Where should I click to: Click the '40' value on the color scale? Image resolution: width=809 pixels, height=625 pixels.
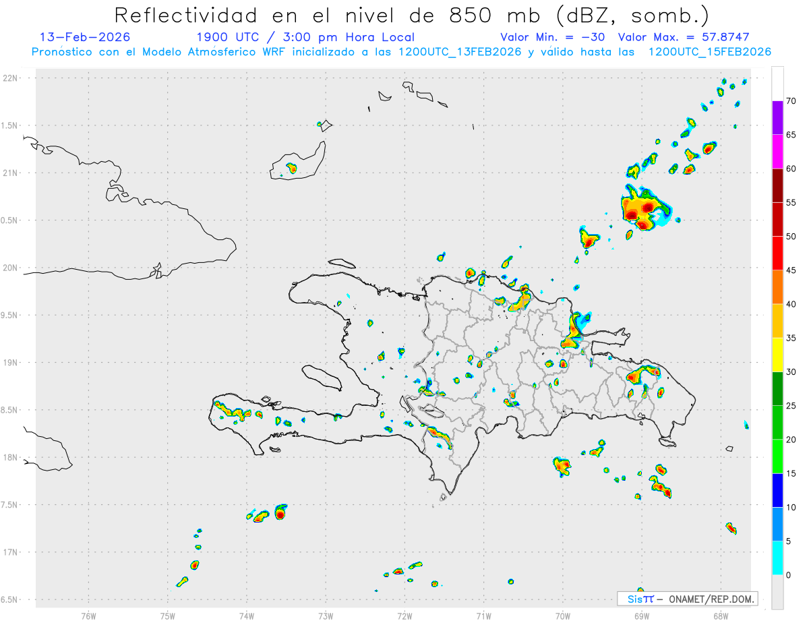[x=791, y=304]
